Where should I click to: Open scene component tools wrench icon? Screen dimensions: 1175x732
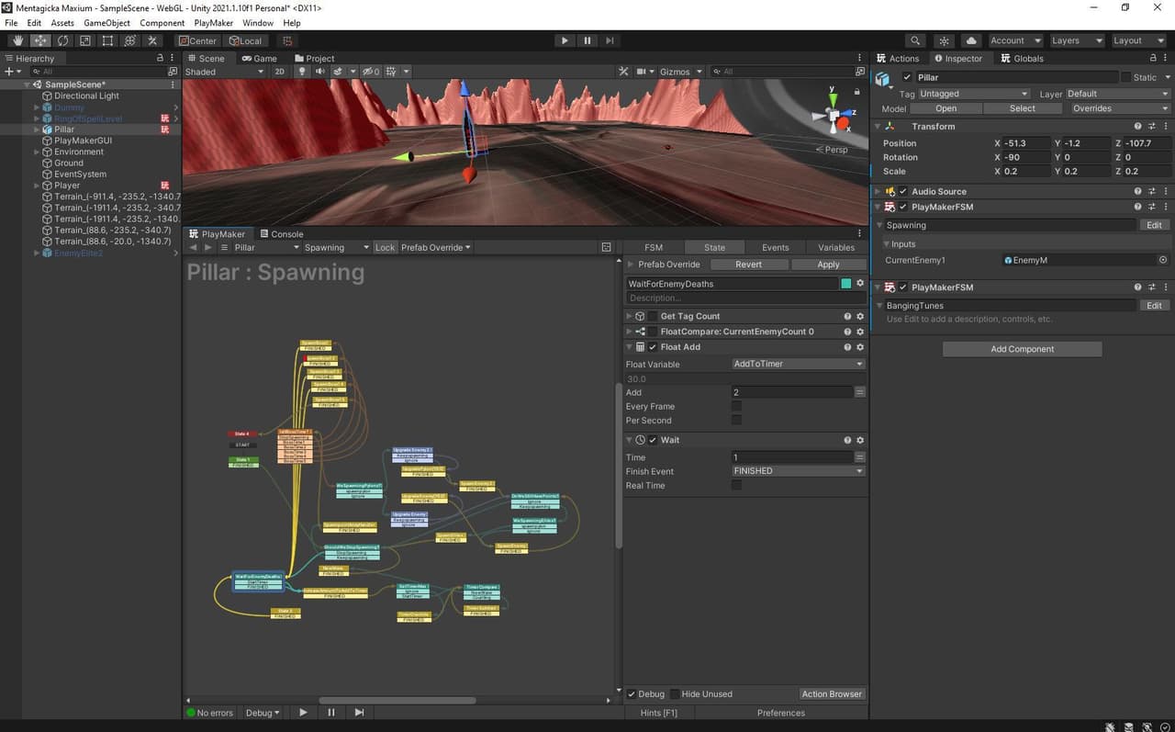tap(624, 71)
